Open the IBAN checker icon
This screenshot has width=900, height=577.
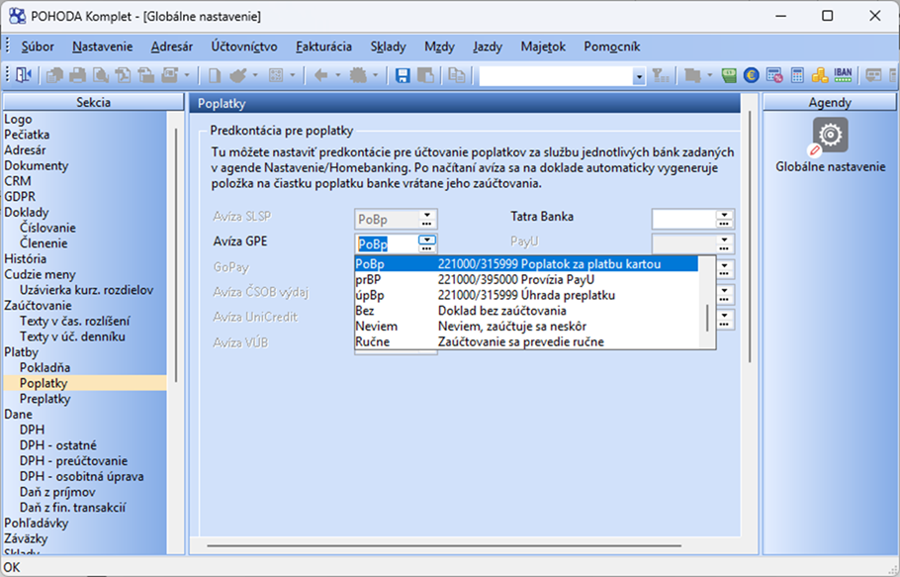[843, 74]
